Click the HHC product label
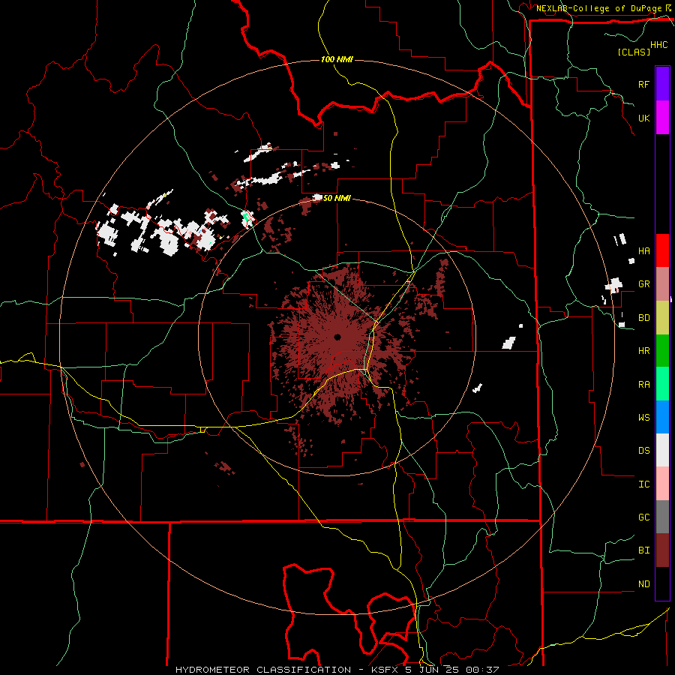This screenshot has height=675, width=675. [x=659, y=45]
